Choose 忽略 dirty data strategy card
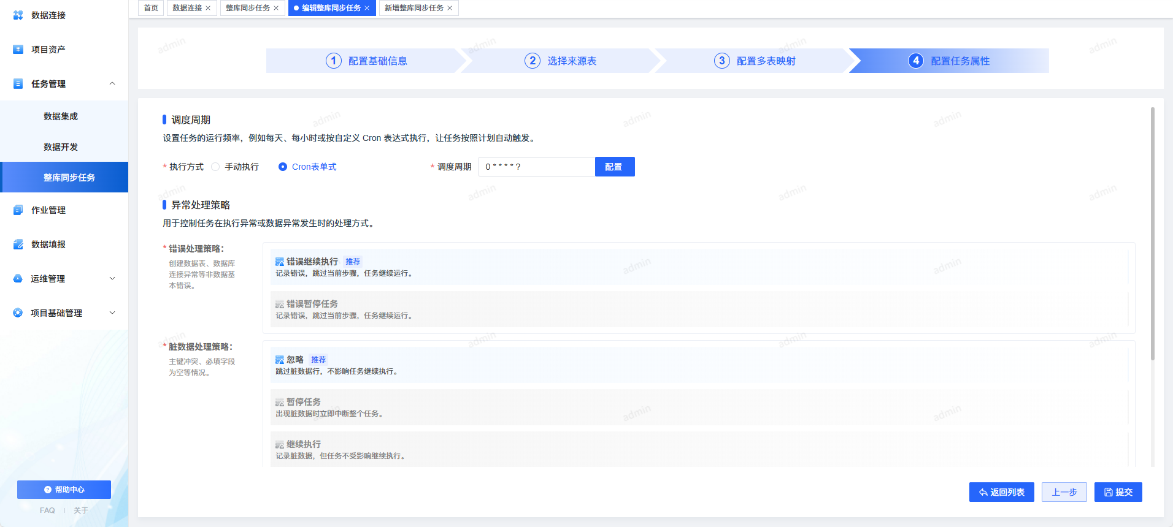The image size is (1173, 527). (699, 365)
